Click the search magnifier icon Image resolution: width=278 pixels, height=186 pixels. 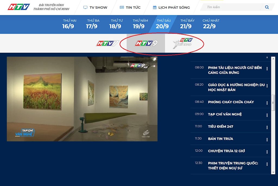point(267,7)
